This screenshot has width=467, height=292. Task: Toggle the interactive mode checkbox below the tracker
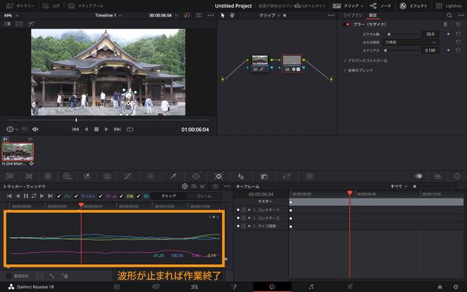pyautogui.click(x=8, y=276)
